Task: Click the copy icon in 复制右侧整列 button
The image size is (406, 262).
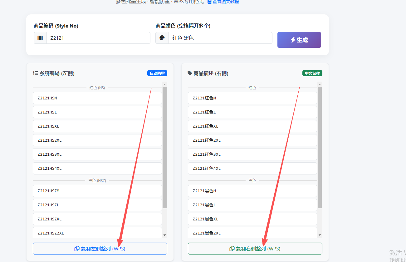Action: [x=232, y=248]
